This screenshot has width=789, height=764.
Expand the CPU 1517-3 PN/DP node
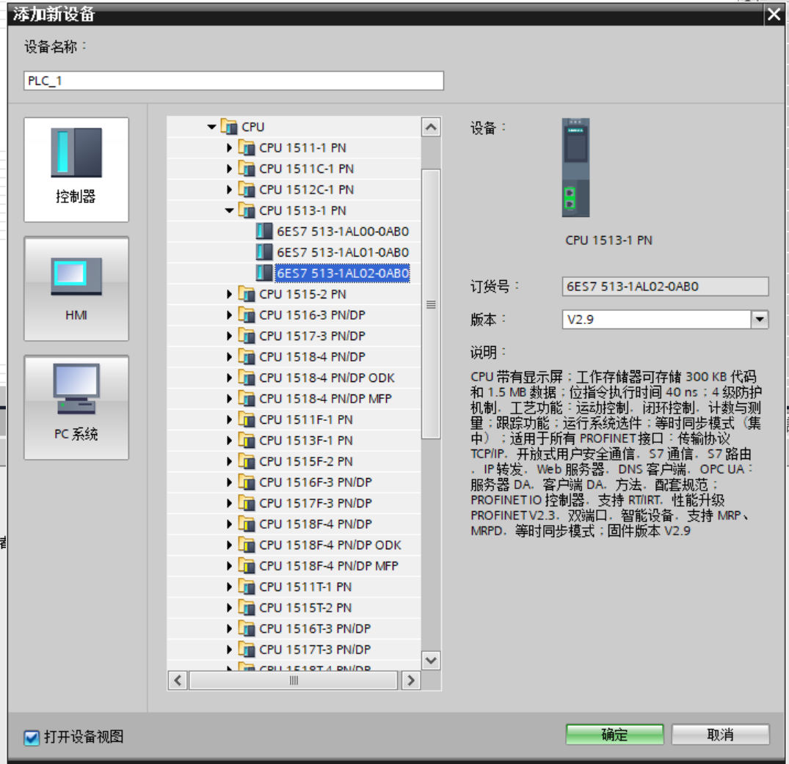(x=230, y=336)
